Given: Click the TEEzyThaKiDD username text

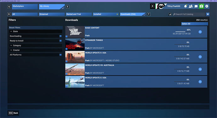Looking at the screenshot, I should (x=174, y=6).
